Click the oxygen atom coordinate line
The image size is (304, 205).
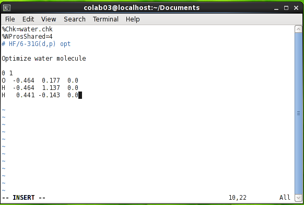(40, 81)
